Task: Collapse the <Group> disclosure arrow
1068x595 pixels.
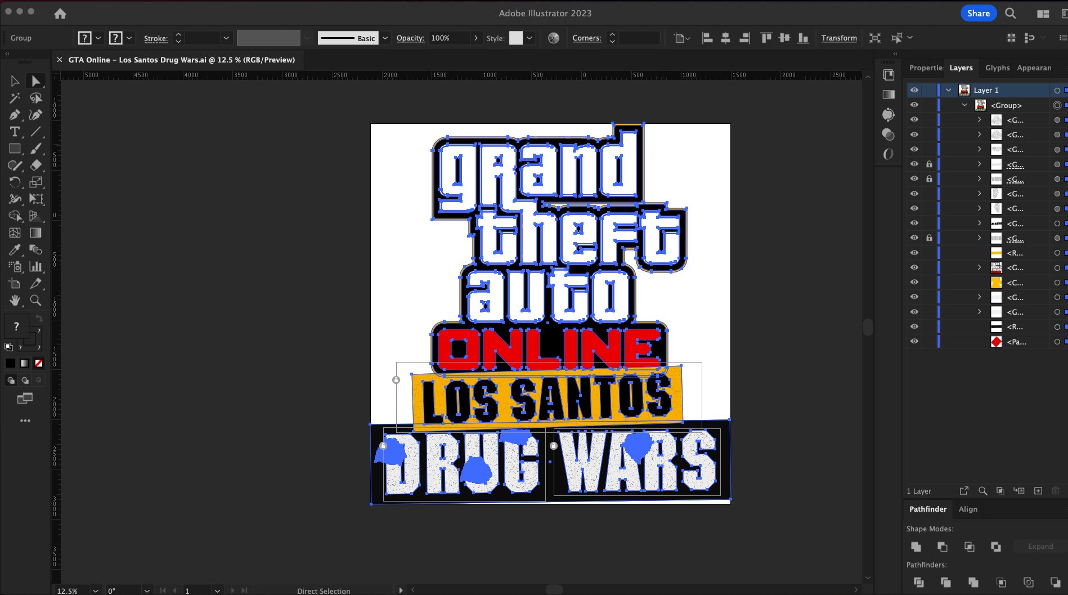Action: pyautogui.click(x=964, y=105)
